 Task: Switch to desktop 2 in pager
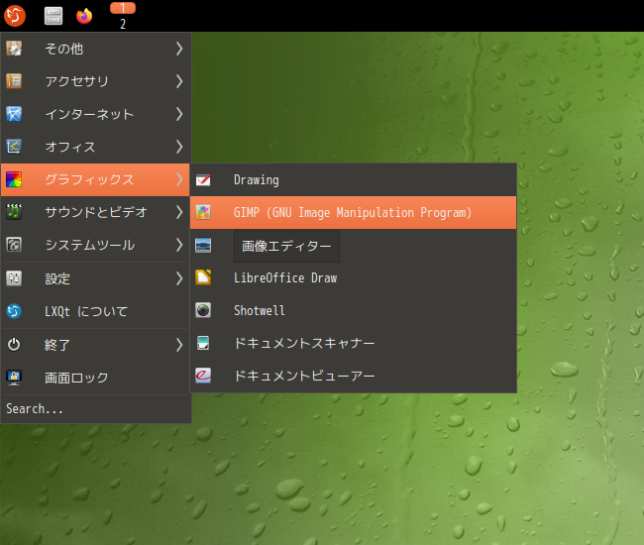tap(123, 24)
